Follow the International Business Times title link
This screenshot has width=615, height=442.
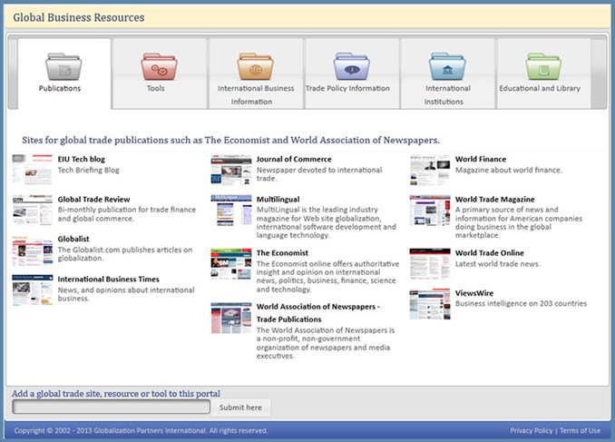pos(108,280)
